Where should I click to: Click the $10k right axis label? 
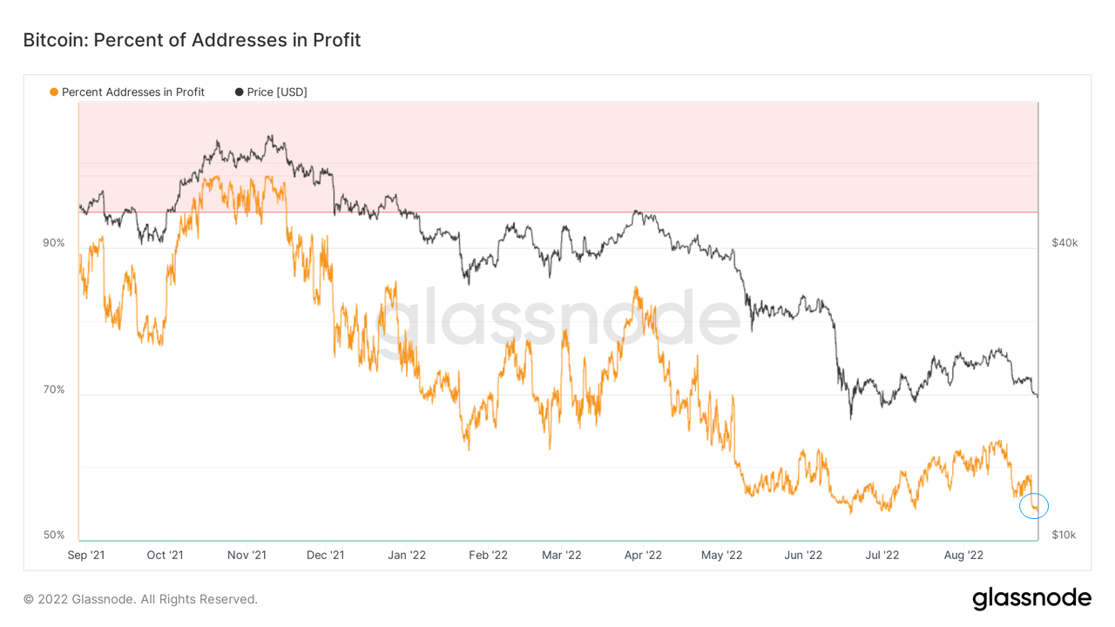pos(1064,535)
